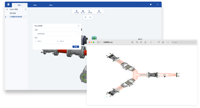Expand the 二维草图配置 settings dropdown
The height and width of the screenshot is (108, 200).
tap(57, 34)
